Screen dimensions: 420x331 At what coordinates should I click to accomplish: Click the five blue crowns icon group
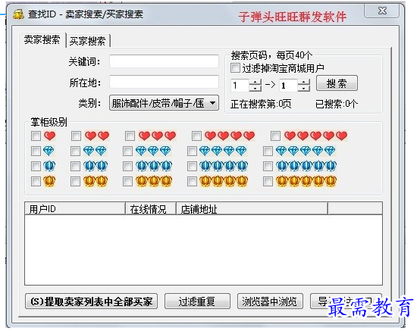(x=306, y=166)
